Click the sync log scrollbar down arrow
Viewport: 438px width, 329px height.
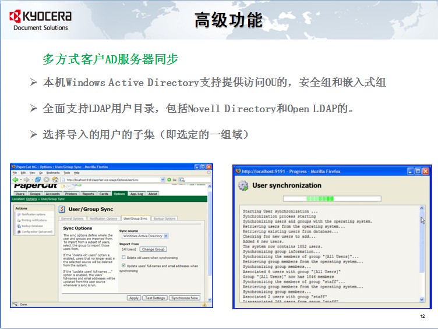tap(422, 298)
